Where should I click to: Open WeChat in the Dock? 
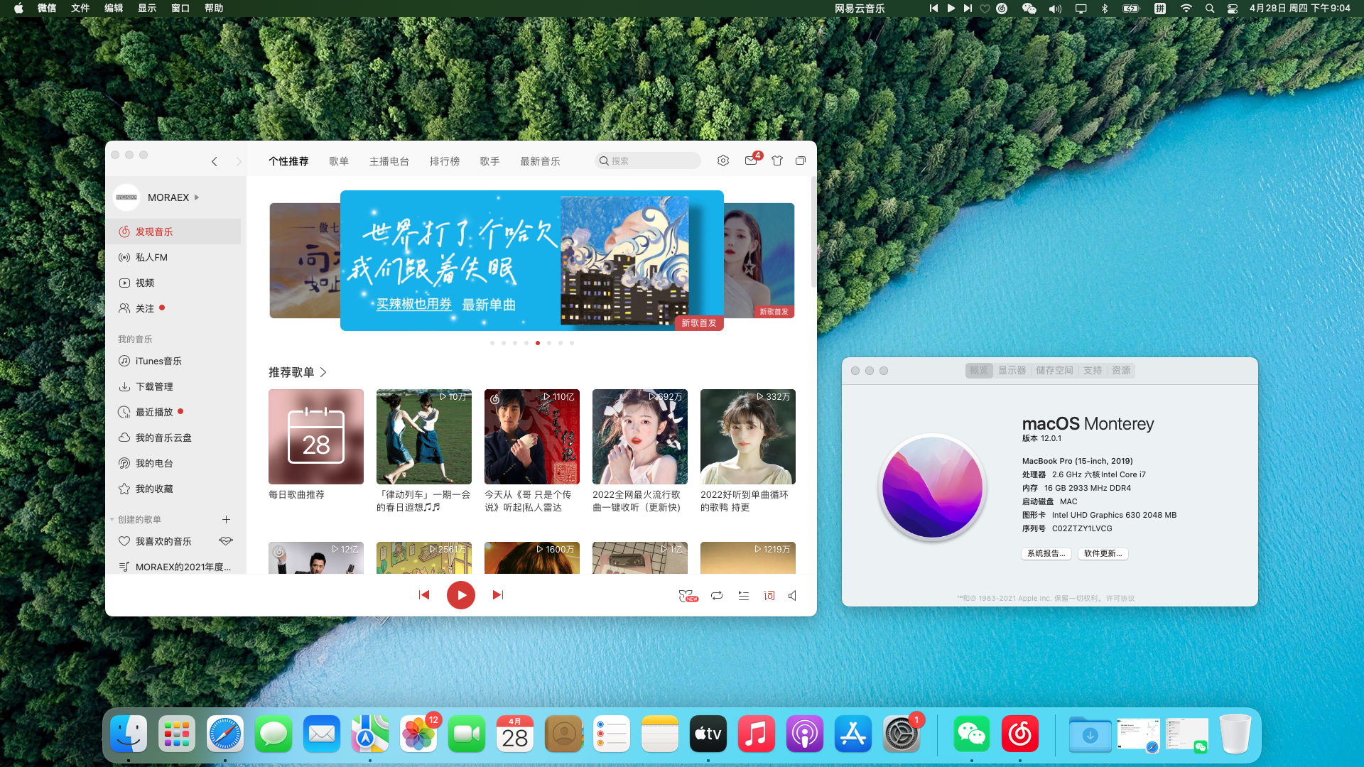[x=972, y=734]
